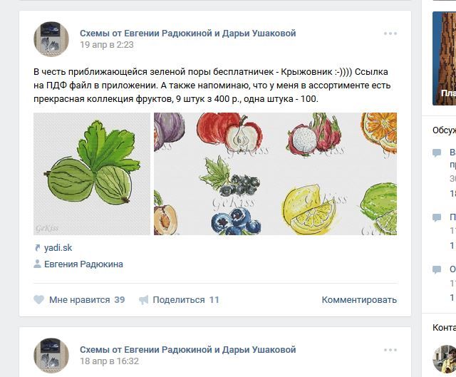Open first discussion comment bubble icon

(x=437, y=153)
